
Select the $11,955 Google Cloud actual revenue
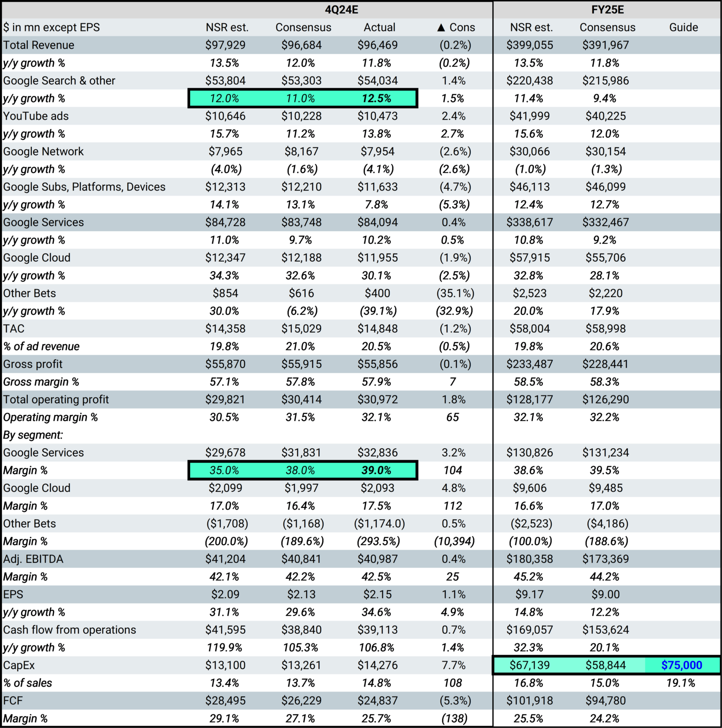point(377,258)
